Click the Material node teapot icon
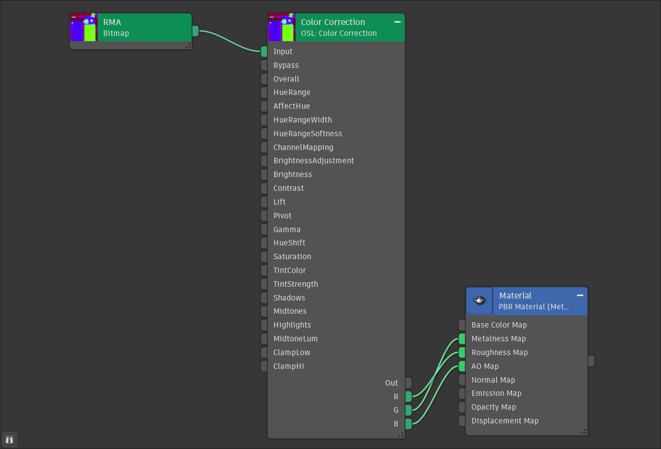This screenshot has height=449, width=661. point(479,301)
